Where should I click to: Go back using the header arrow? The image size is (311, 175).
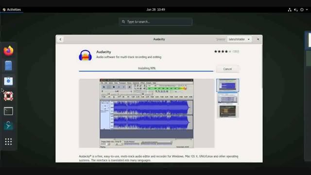(x=60, y=39)
